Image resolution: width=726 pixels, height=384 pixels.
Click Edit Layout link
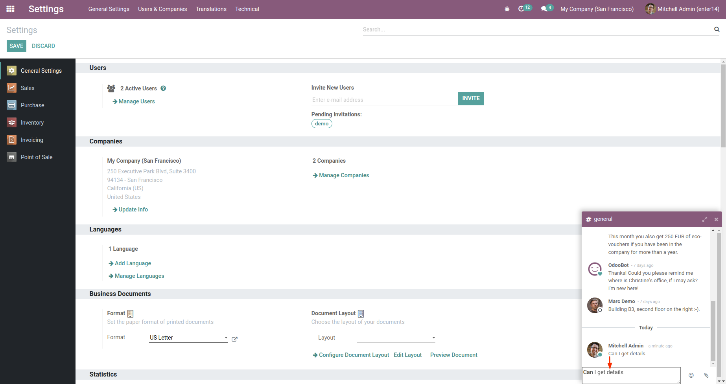pos(407,355)
